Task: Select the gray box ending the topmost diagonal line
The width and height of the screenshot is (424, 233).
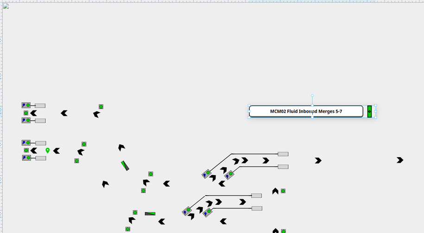Action: [283, 154]
